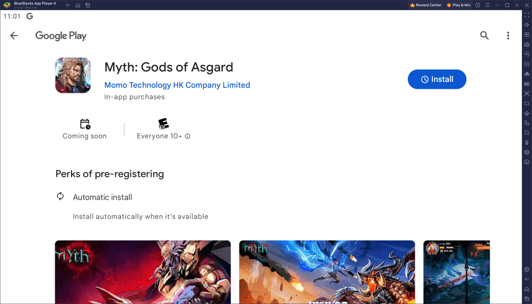This screenshot has height=304, width=532.
Task: Click the Coming soon label
Action: click(85, 136)
